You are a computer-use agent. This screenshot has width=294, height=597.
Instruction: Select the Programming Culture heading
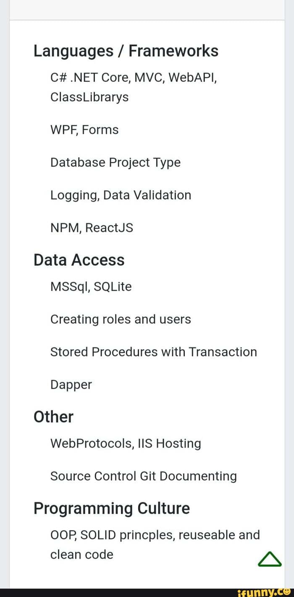112,508
